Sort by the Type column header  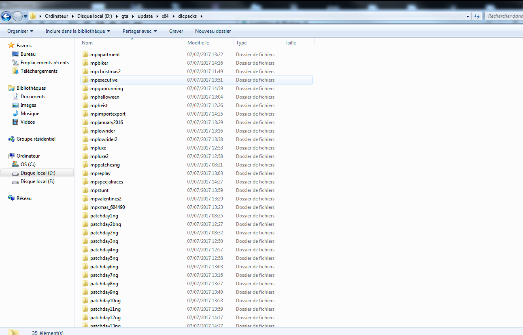click(x=241, y=43)
